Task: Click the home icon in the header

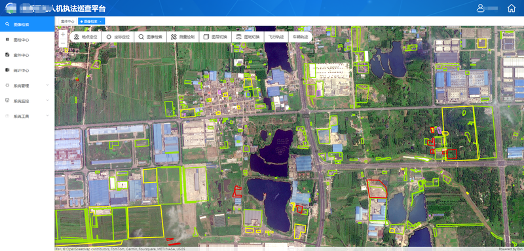Action: [x=512, y=9]
